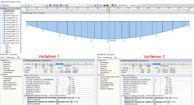Click the highlighted orange diagram toggle icon
Viewport: 194px width, 105px height.
[107, 5]
